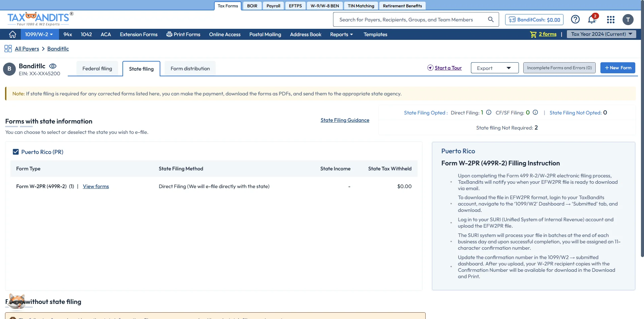Open the Export dropdown
The width and height of the screenshot is (644, 319).
tap(495, 68)
